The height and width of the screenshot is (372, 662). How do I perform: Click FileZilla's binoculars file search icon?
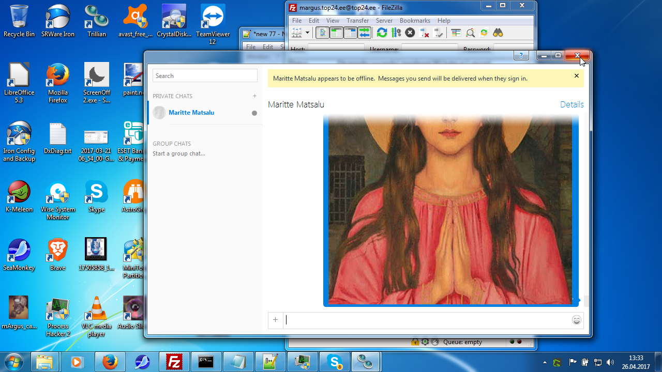pos(498,33)
